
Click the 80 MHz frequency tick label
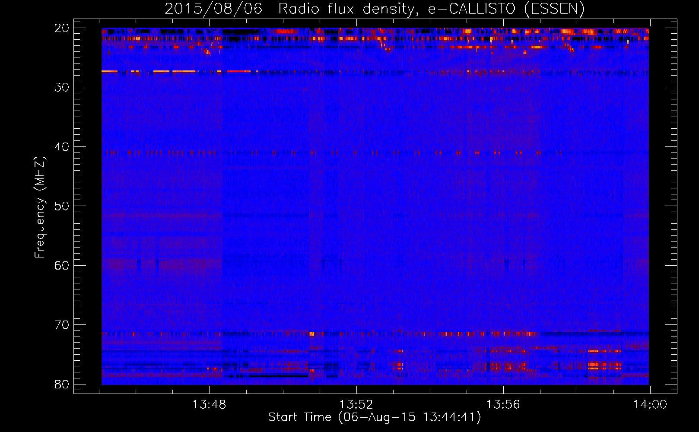62,384
